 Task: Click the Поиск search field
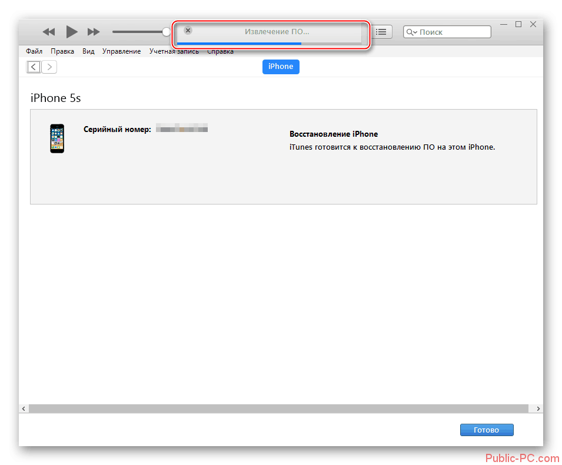tap(447, 32)
